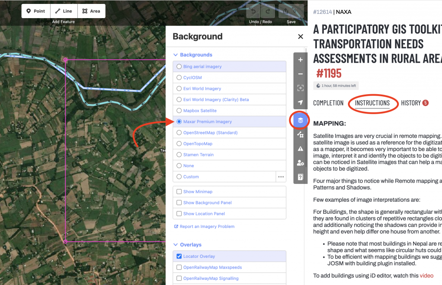This screenshot has width=442, height=285.
Task: Collapse the Overlays section chevron
Action: [x=175, y=244]
